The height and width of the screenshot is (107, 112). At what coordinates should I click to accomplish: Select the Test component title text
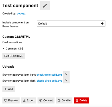(x=20, y=5)
